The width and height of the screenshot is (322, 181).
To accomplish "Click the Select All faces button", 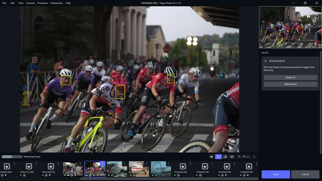I will tap(290, 77).
